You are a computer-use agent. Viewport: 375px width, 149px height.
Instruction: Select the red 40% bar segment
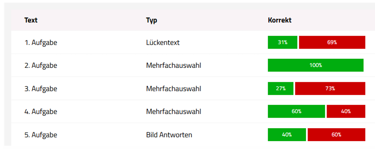click(x=346, y=112)
